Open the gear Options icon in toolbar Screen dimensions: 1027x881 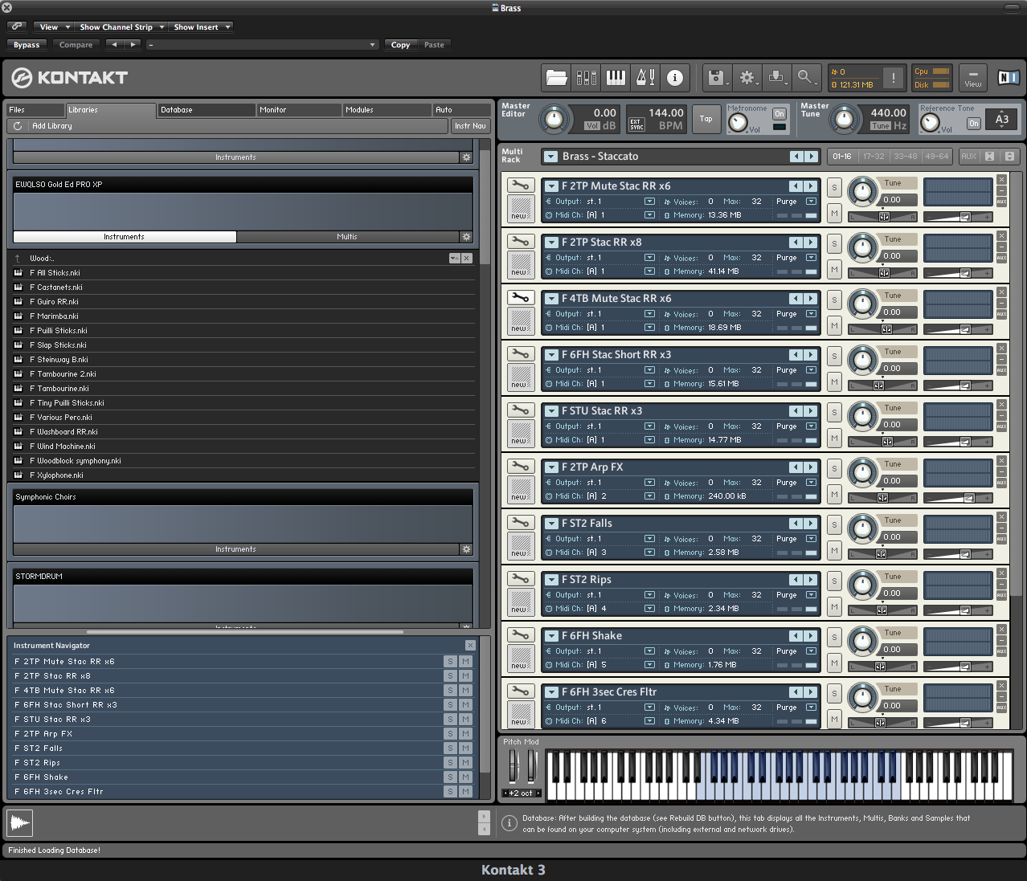[747, 77]
